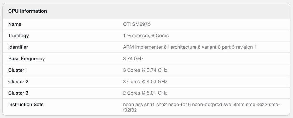This screenshot has height=118, width=293.
Task: Click the 3 Cores @ 3.74 GHz value
Action: 145,70
